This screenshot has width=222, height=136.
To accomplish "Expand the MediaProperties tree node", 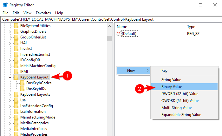I will tap(10, 134).
